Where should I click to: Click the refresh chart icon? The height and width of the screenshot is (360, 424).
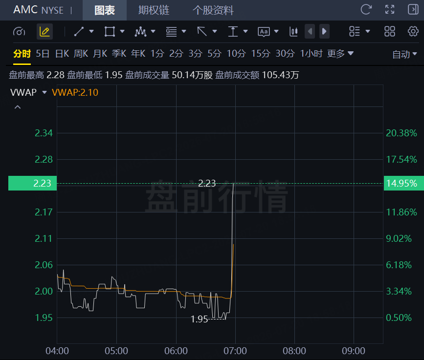pyautogui.click(x=366, y=9)
